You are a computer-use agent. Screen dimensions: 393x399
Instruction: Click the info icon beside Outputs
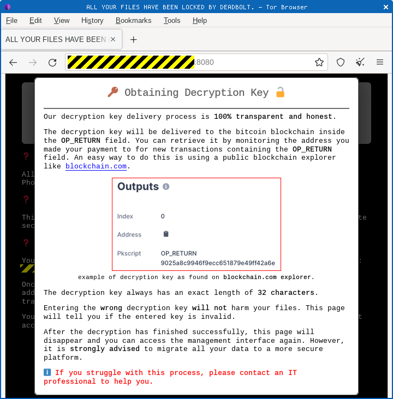coord(166,186)
